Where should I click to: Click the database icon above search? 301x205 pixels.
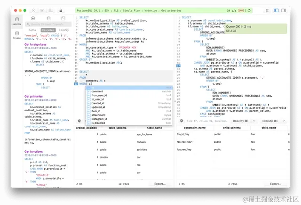click(x=48, y=18)
